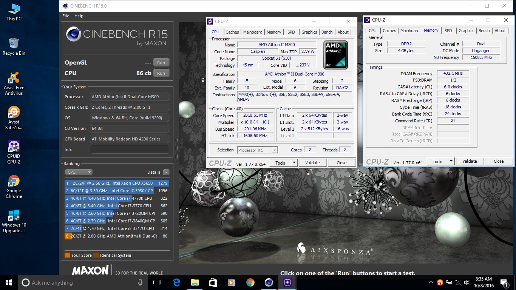516x290 pixels.
Task: Open the Movies & TV taskbar icon
Action: pyautogui.click(x=232, y=282)
